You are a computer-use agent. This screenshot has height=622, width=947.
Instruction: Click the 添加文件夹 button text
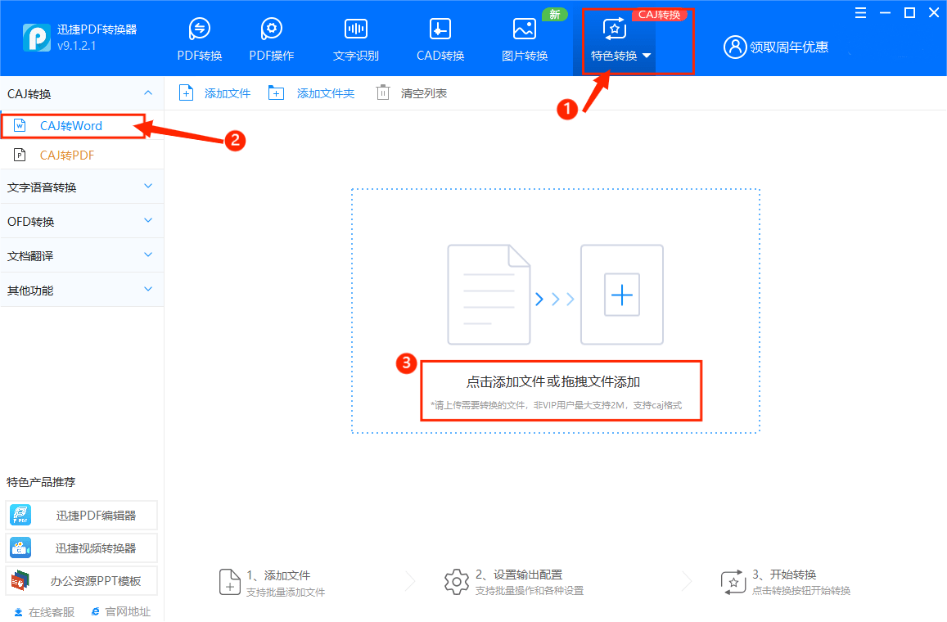tap(326, 93)
